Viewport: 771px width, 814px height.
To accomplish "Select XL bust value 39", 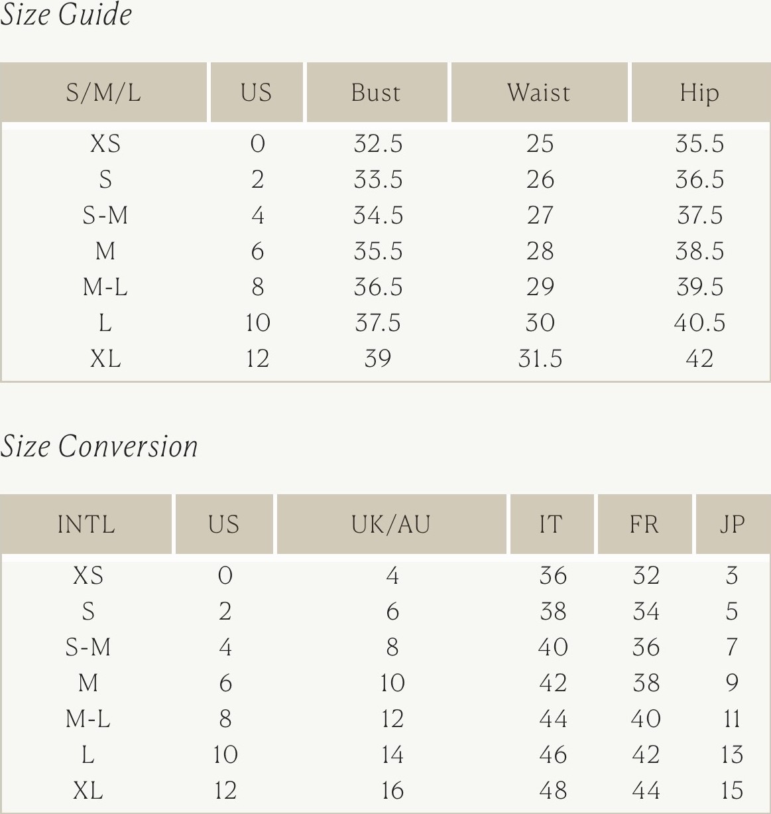I will (x=378, y=359).
